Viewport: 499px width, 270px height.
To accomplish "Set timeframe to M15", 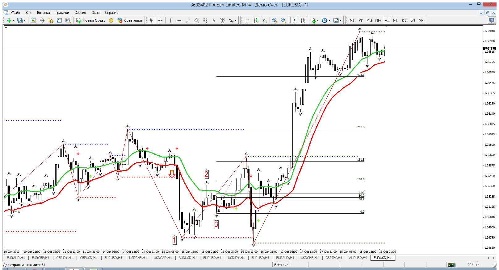I will pos(369,20).
